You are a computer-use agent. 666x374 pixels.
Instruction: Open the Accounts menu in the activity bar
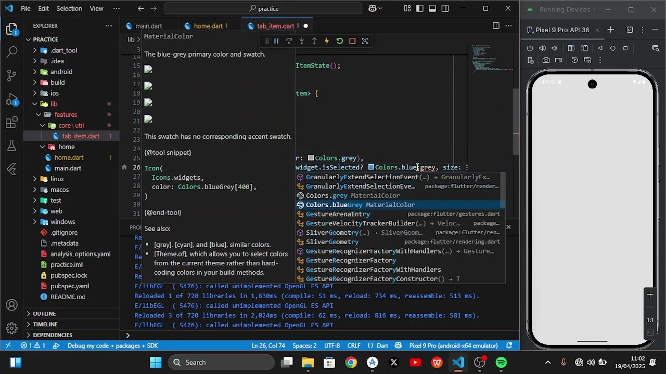(12, 305)
